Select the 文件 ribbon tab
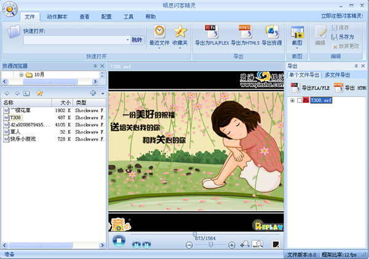 coord(30,17)
